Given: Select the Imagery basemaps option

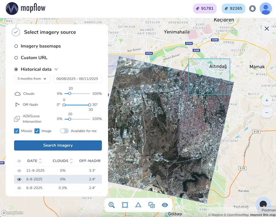Looking at the screenshot, I should point(16,46).
